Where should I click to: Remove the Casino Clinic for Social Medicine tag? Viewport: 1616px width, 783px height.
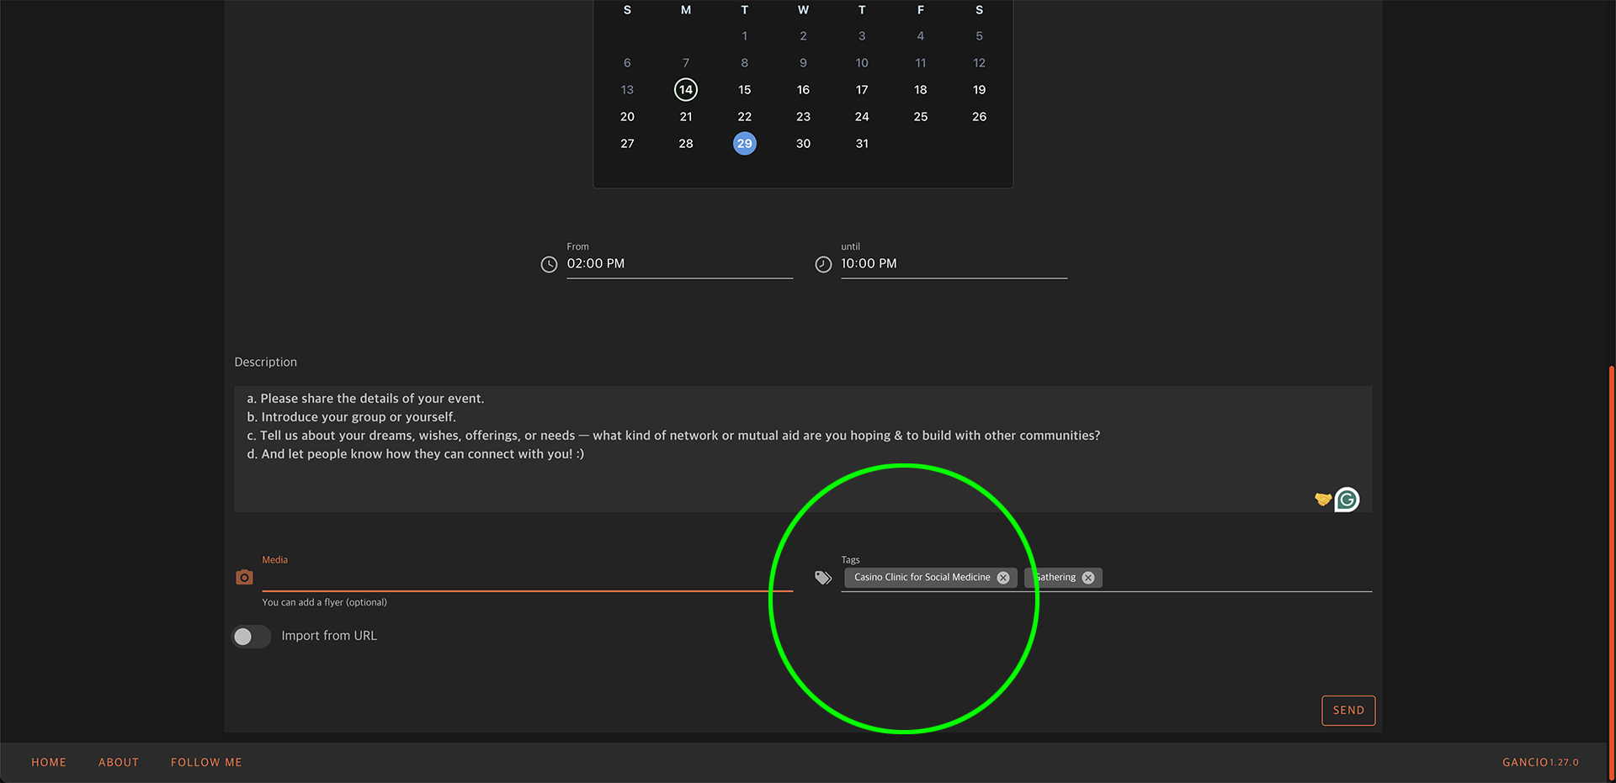coord(1003,578)
